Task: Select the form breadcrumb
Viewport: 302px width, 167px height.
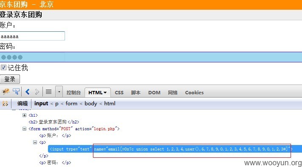Action: coord(71,104)
